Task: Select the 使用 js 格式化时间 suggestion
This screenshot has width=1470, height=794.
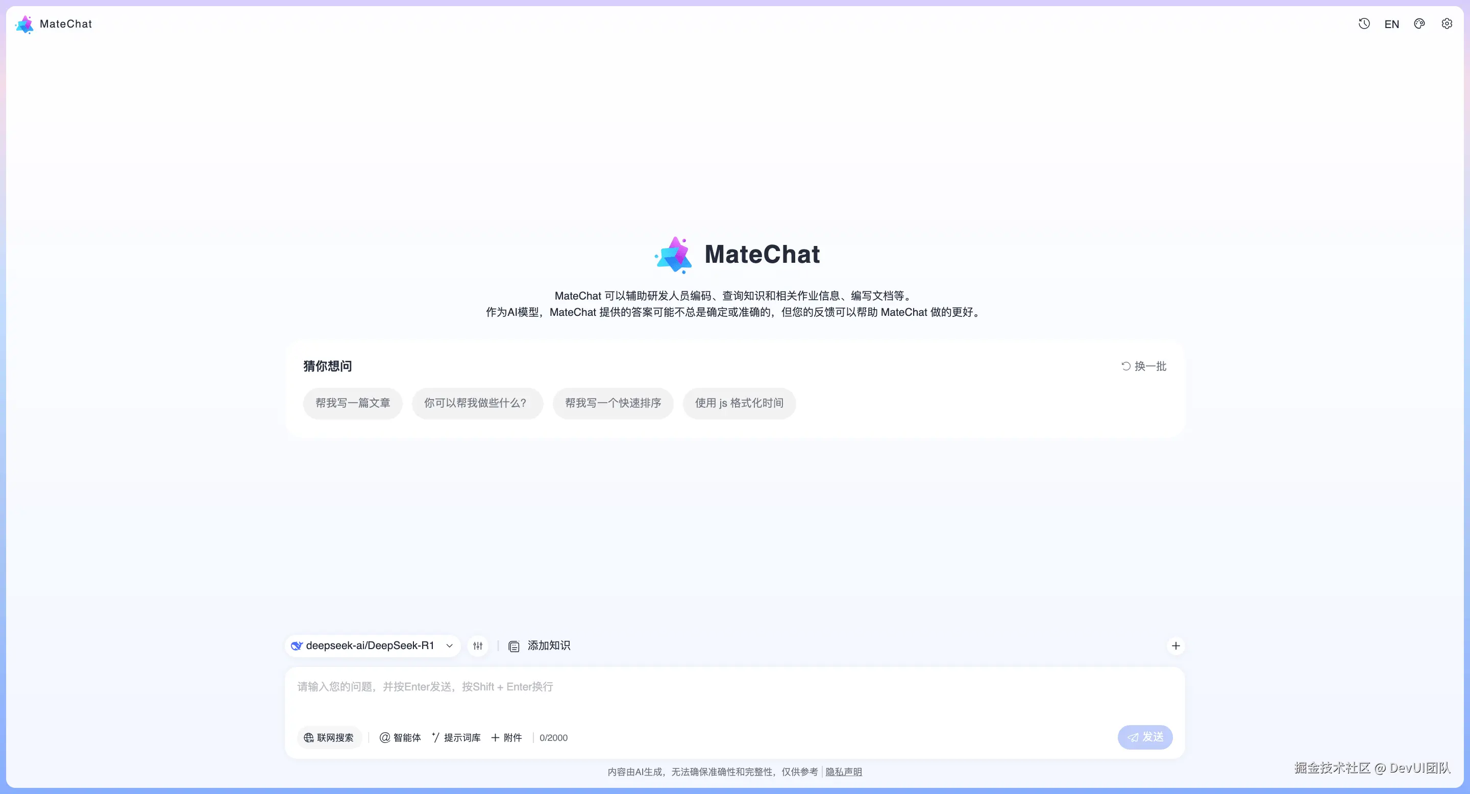Action: coord(739,403)
